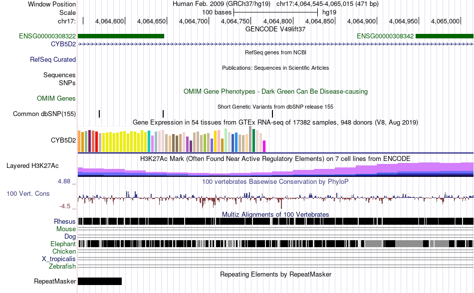This screenshot has height=293, width=474.
Task: Click the tallest gray bar in GTEx chart
Action: (250, 139)
